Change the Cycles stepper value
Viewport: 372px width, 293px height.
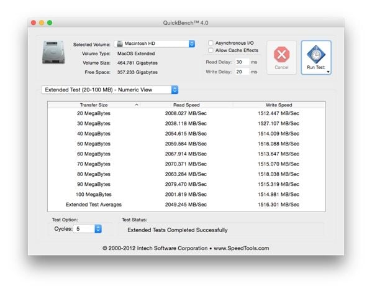click(98, 229)
